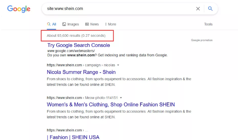The width and height of the screenshot is (238, 140).
Task: Select the All results tab
Action: coord(51,24)
